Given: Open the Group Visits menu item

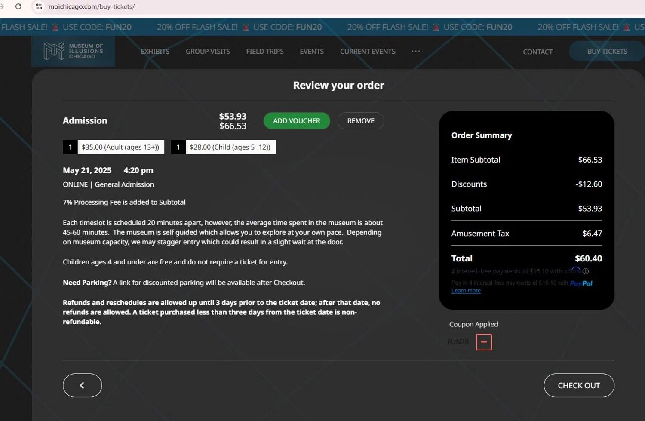Looking at the screenshot, I should 208,52.
